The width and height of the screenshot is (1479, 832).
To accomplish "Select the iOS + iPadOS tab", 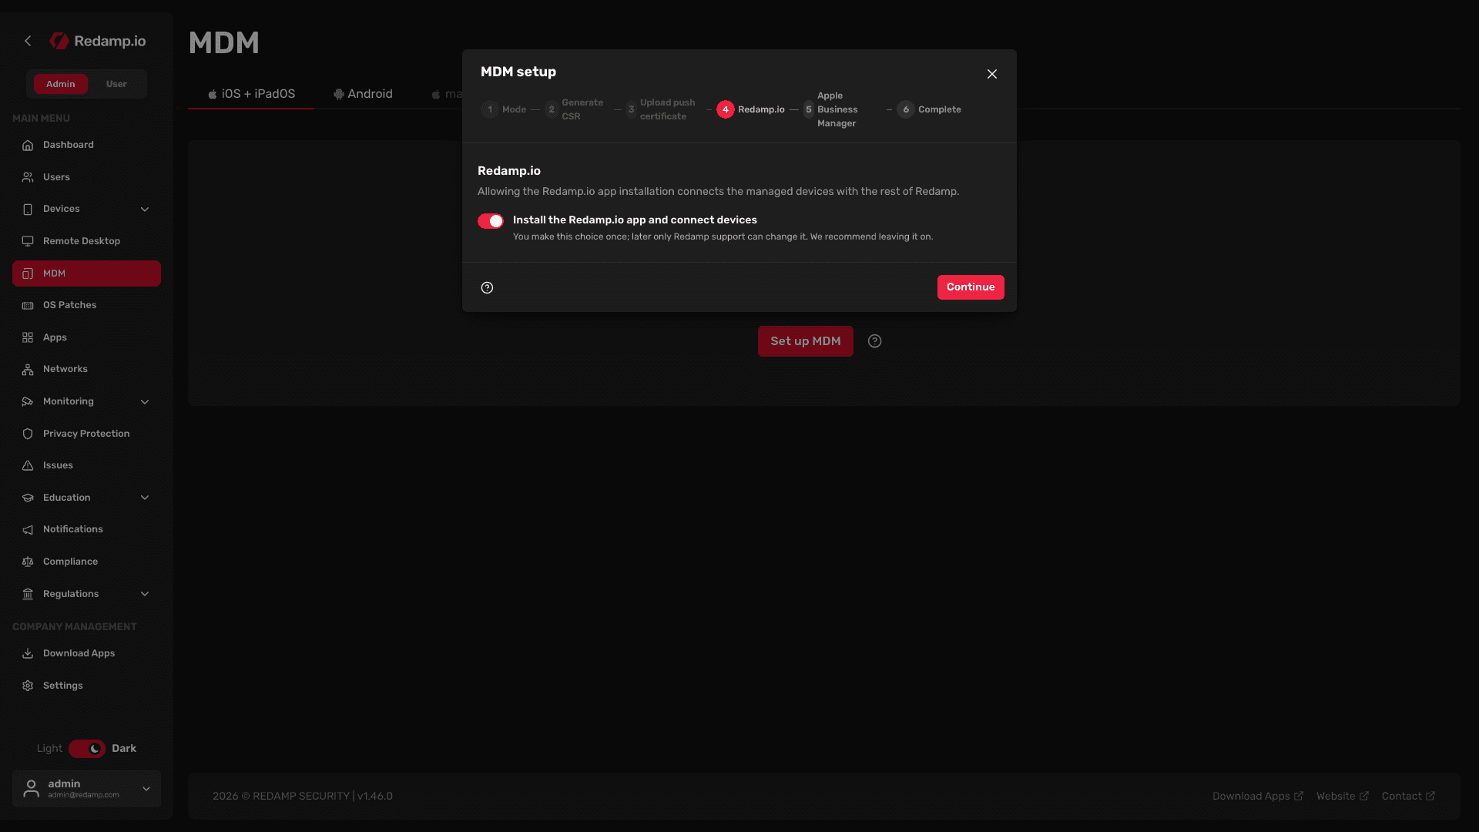I will tap(251, 94).
